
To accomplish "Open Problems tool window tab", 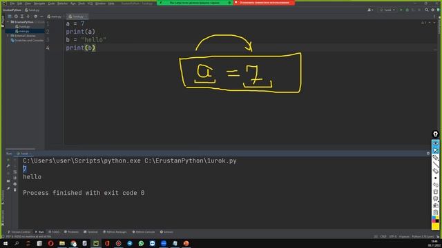I will click(x=71, y=232).
